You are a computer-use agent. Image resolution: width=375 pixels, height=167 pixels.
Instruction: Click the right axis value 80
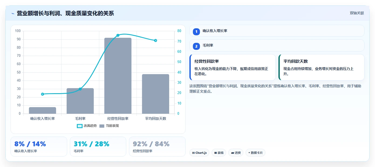coord(179,31)
